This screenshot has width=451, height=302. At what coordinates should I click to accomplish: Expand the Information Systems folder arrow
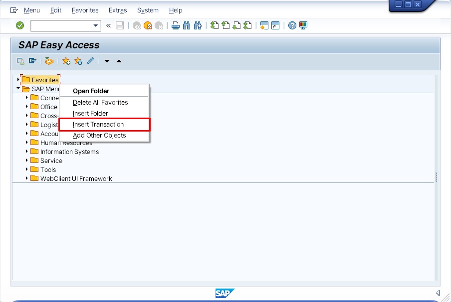26,151
